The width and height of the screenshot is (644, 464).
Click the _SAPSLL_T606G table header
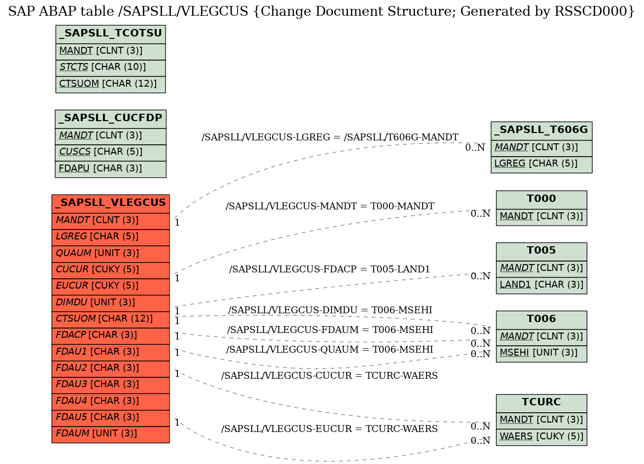[542, 131]
